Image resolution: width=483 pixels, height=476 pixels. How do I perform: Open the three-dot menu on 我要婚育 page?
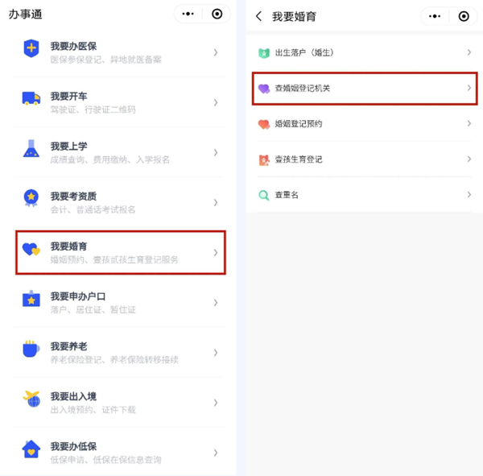435,16
